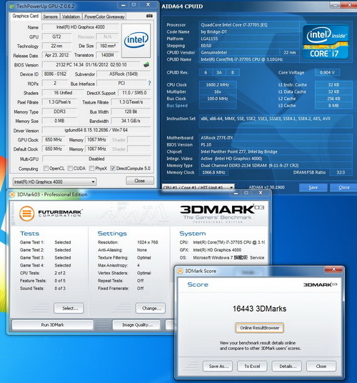This screenshot has height=383, width=357.
Task: Enable the OpenCL checkbox
Action: [46, 169]
